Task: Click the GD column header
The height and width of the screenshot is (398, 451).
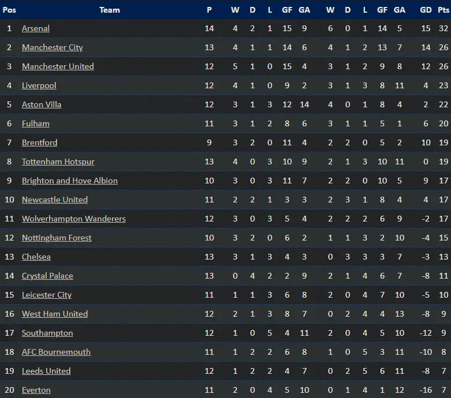Action: pos(426,10)
